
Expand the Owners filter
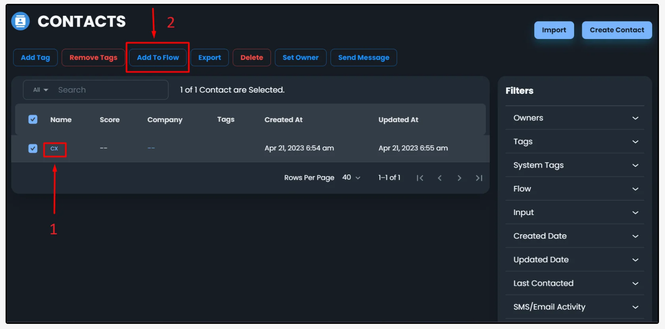click(574, 118)
